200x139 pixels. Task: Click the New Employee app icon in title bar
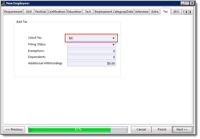tap(3, 3)
